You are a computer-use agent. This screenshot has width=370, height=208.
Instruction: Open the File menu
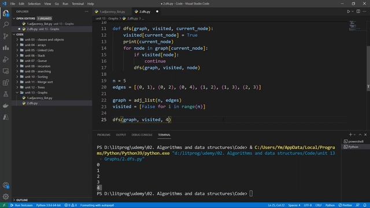coord(13,4)
